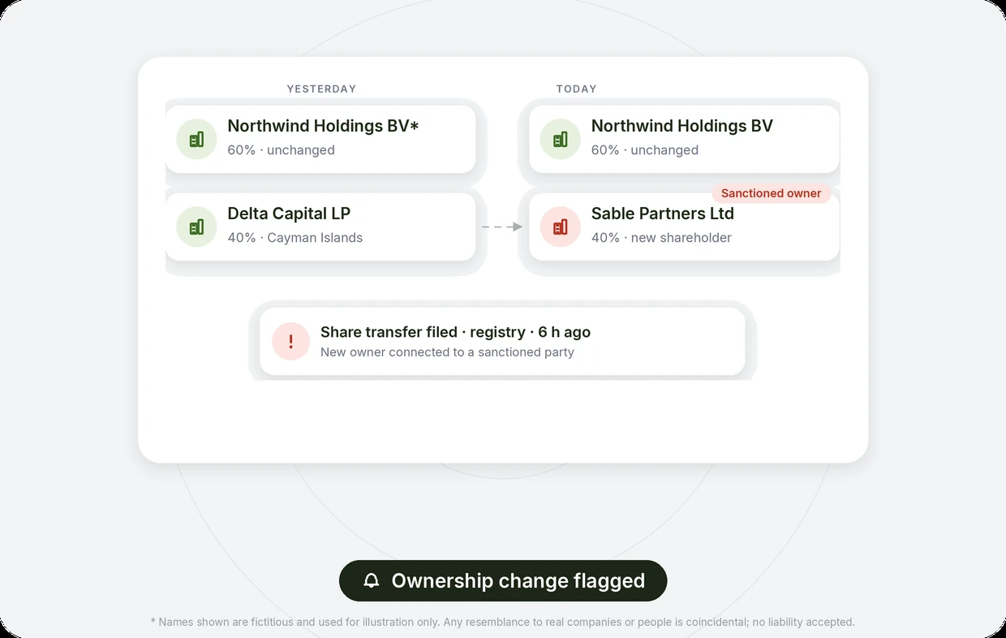This screenshot has height=638, width=1006.
Task: Click the TODAY column heading
Action: (576, 89)
